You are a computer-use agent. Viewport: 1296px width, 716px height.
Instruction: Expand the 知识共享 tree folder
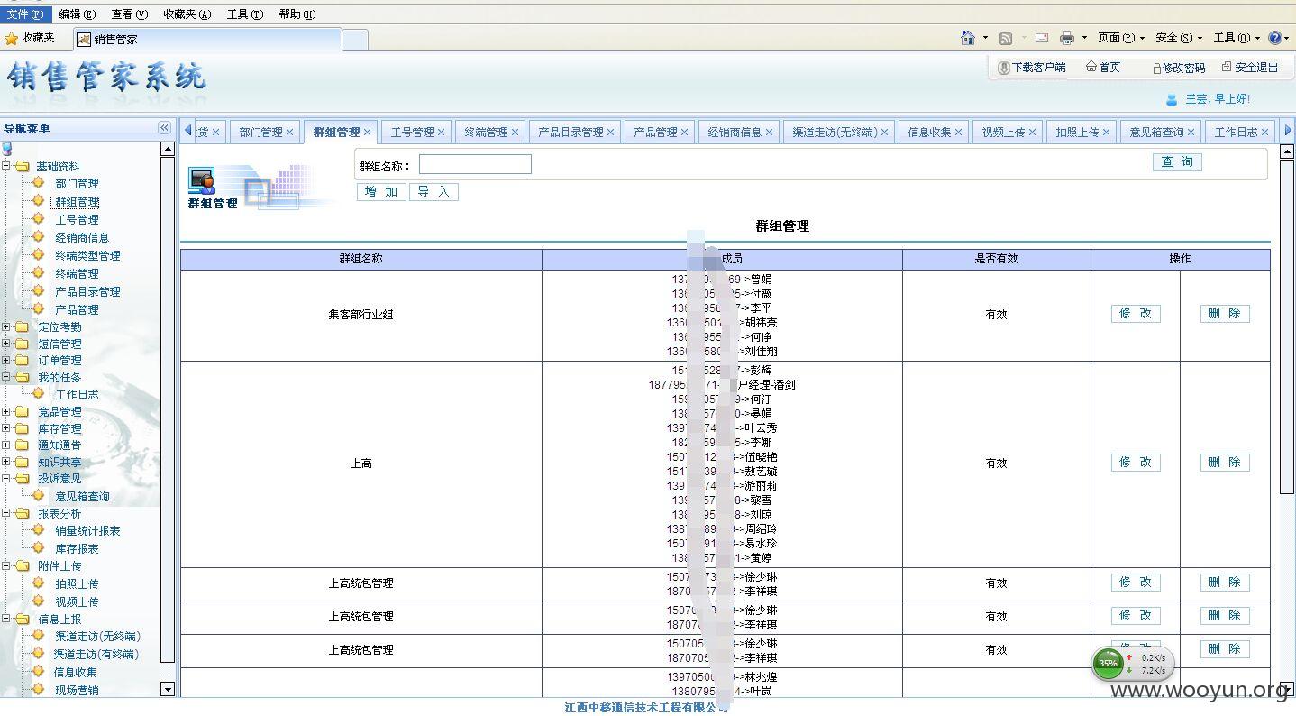point(6,462)
